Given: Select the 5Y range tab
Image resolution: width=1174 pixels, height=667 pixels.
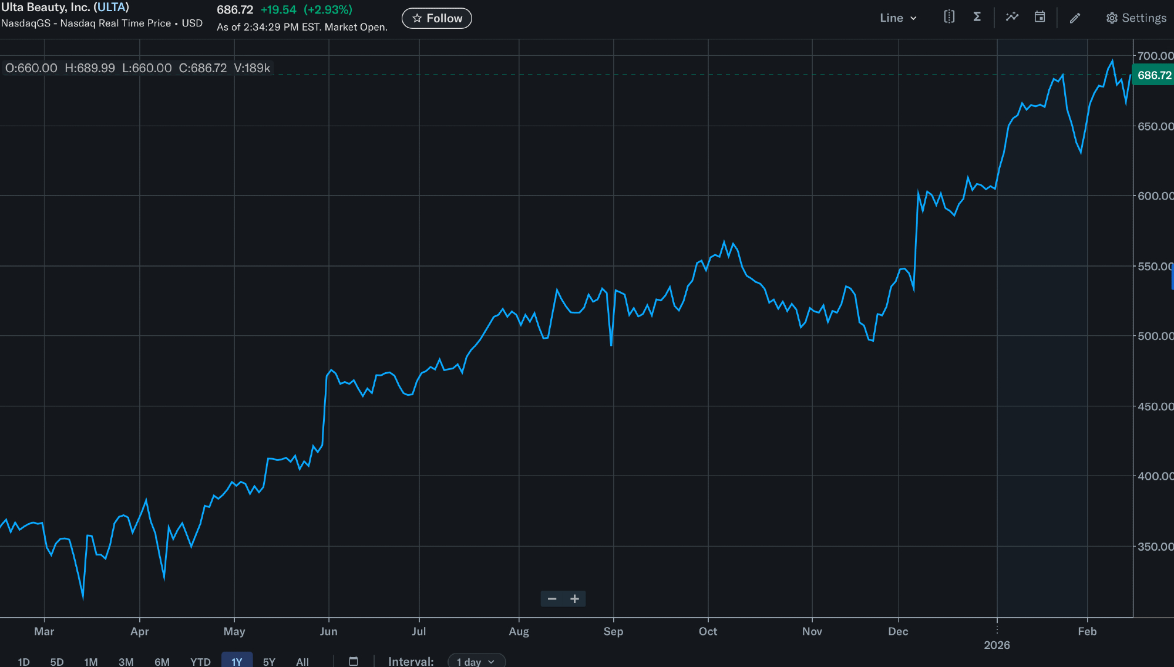Looking at the screenshot, I should coord(269,662).
